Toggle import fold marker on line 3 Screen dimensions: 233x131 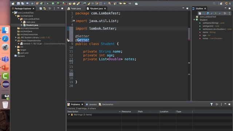point(74,21)
